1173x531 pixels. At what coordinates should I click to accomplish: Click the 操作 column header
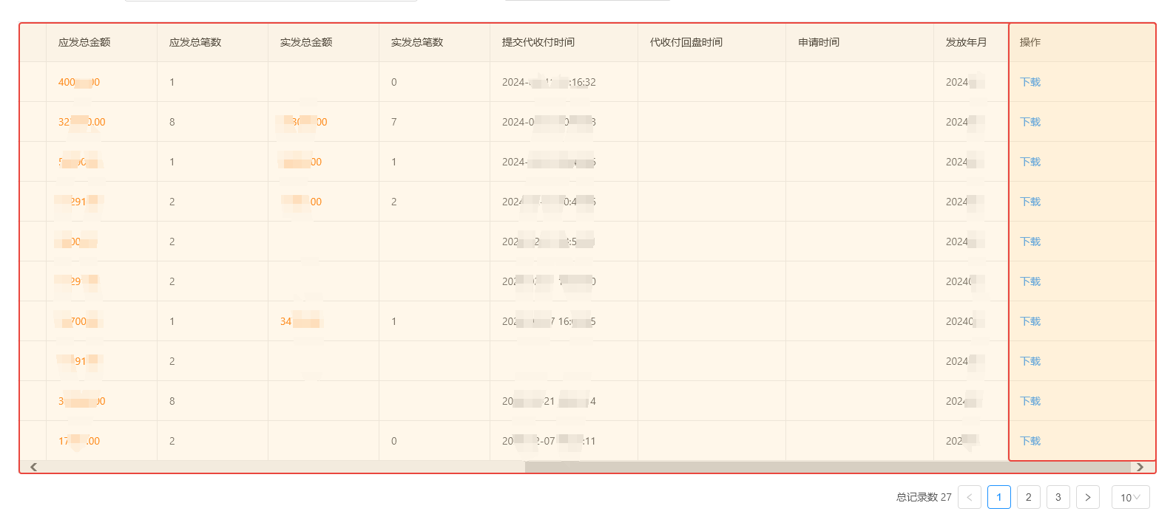(x=1030, y=42)
